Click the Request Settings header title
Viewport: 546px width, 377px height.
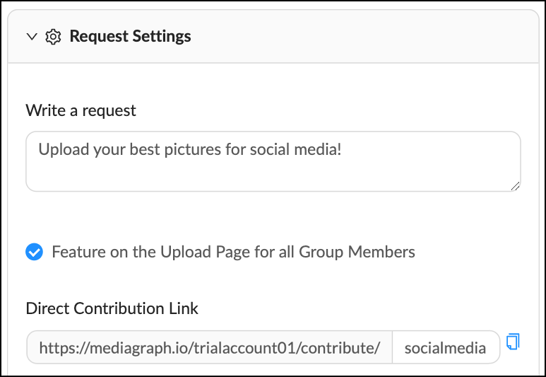click(130, 36)
